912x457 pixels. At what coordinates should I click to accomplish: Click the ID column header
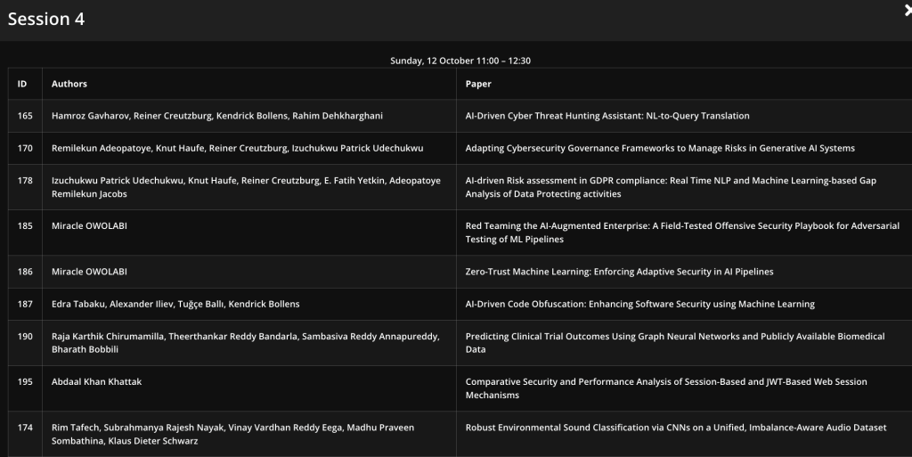(x=22, y=84)
